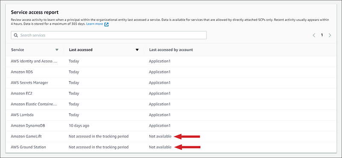
Task: Click Not available in Ground Station row
Action: (x=160, y=147)
